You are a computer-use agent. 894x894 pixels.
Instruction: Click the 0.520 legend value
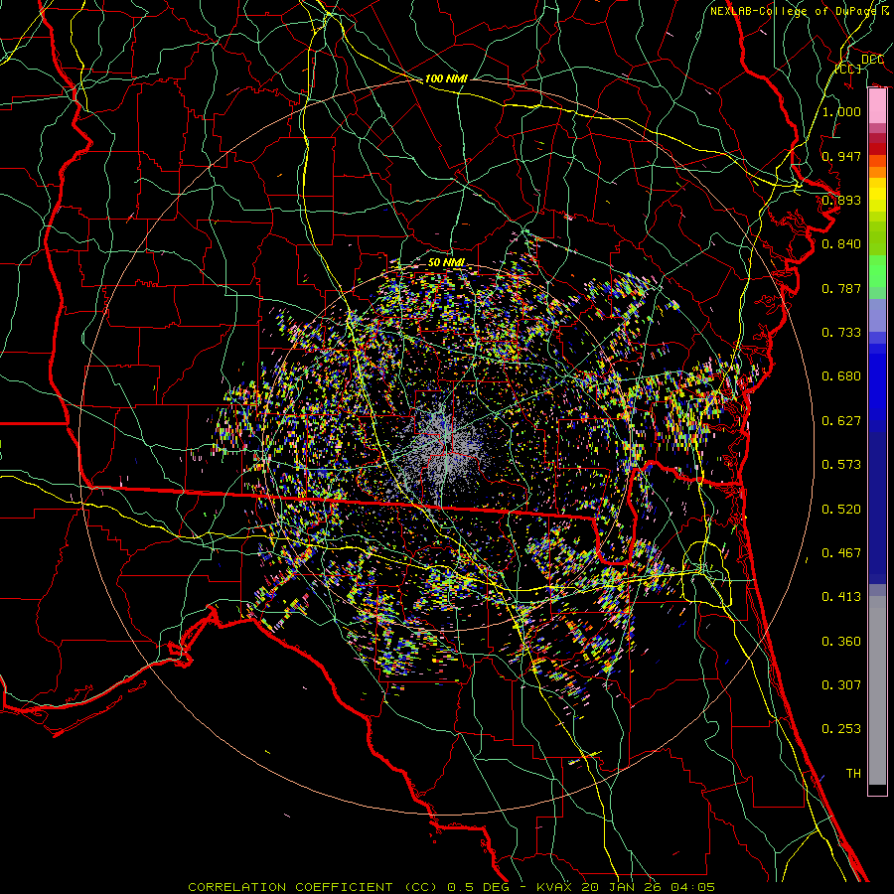tap(841, 510)
